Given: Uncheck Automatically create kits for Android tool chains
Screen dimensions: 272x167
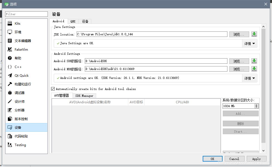Looking at the screenshot, I should click(x=53, y=89).
